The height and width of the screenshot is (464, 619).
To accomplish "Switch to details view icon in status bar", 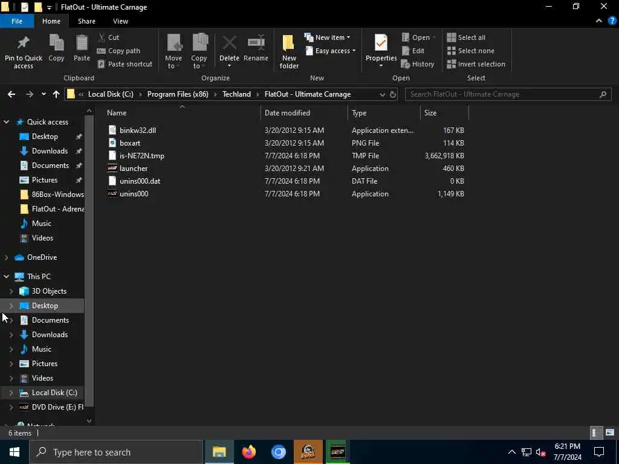I will pos(595,433).
